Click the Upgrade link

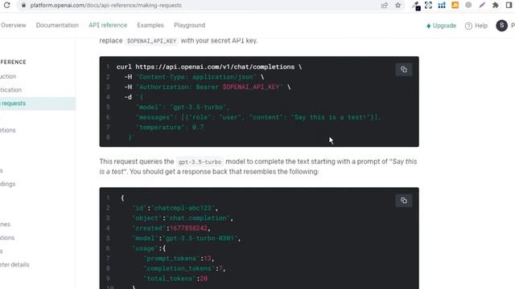click(x=441, y=26)
